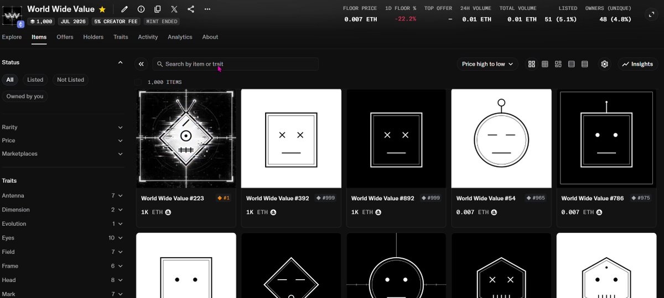Open the #223 glitch diamond artwork thumbnail
664x298 pixels.
(x=186, y=139)
